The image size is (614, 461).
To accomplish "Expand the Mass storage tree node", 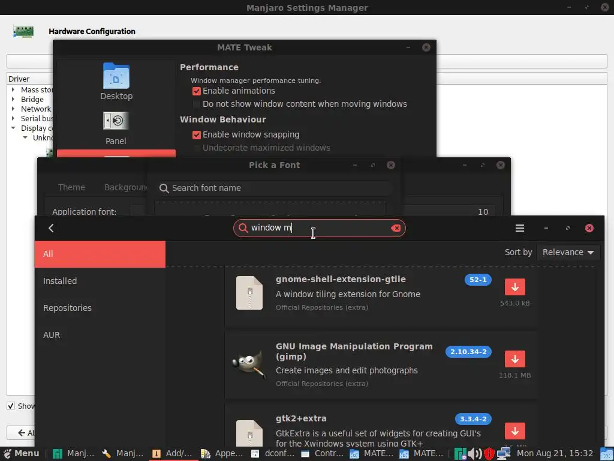I will point(13,89).
